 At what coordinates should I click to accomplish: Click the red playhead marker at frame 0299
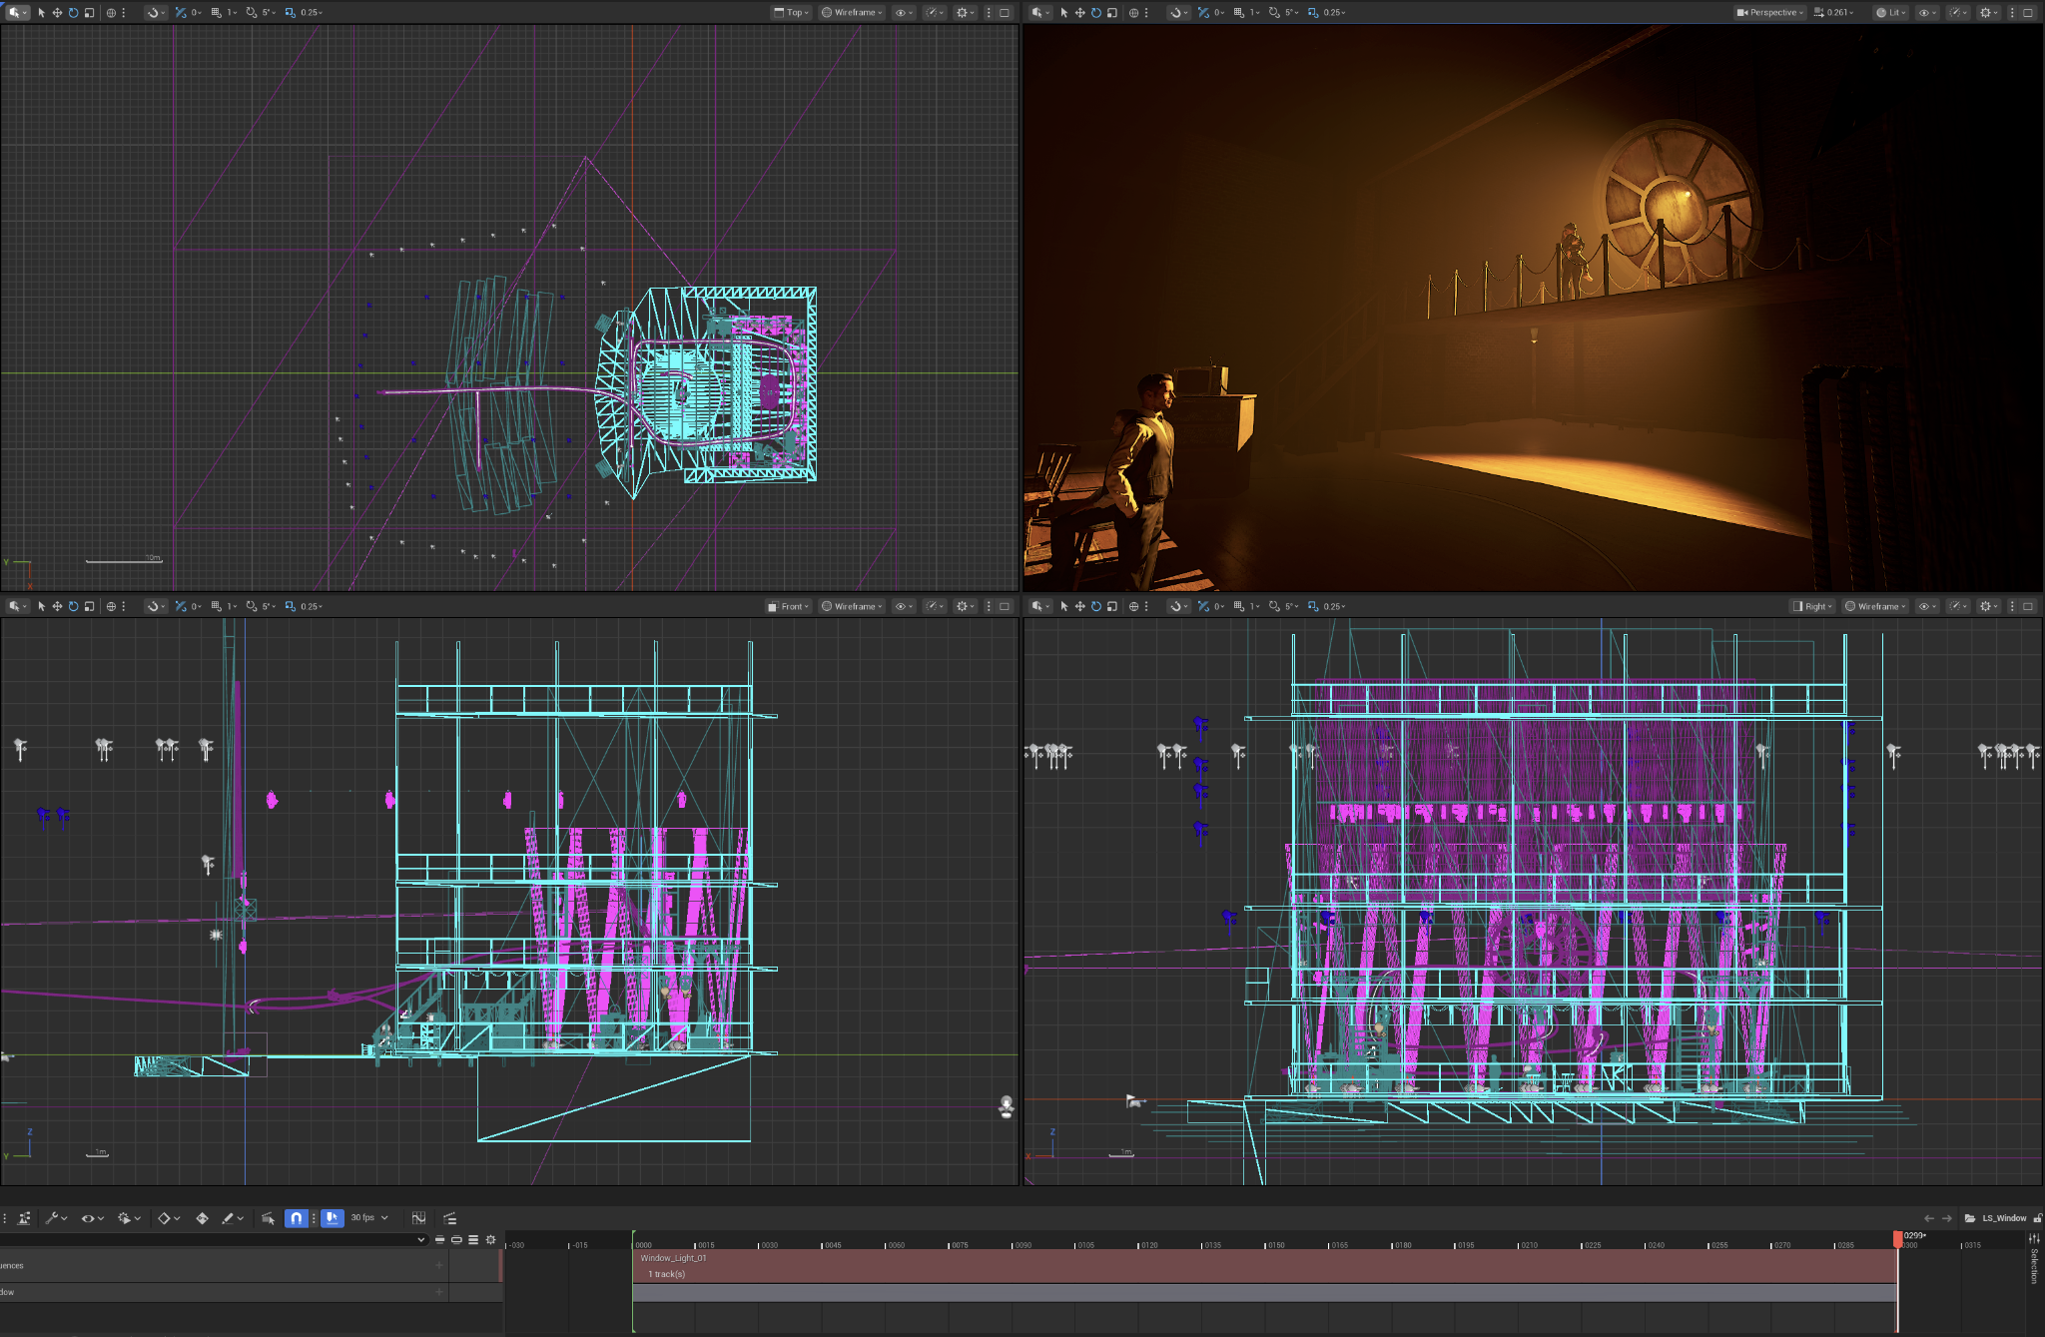point(1897,1239)
